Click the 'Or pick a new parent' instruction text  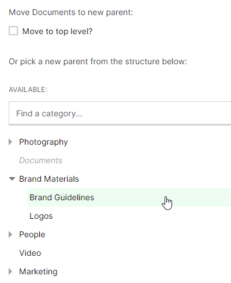tap(98, 62)
